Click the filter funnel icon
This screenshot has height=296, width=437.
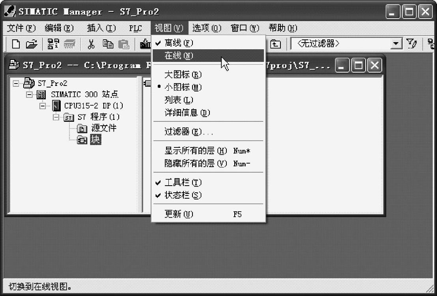[x=411, y=44]
